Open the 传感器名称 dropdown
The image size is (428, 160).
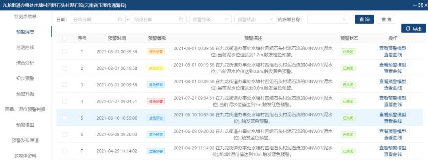[328, 19]
